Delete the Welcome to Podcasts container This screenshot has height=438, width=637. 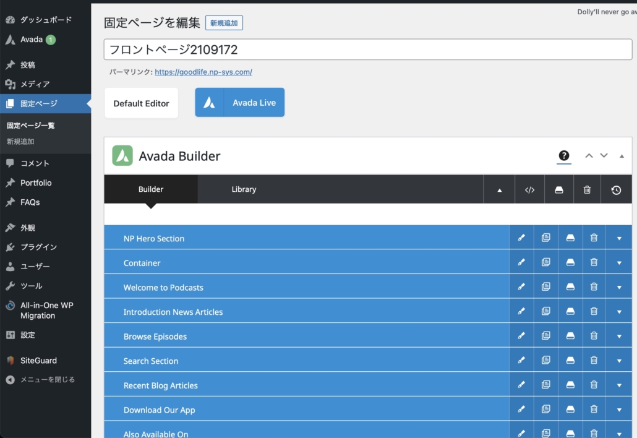pos(594,286)
